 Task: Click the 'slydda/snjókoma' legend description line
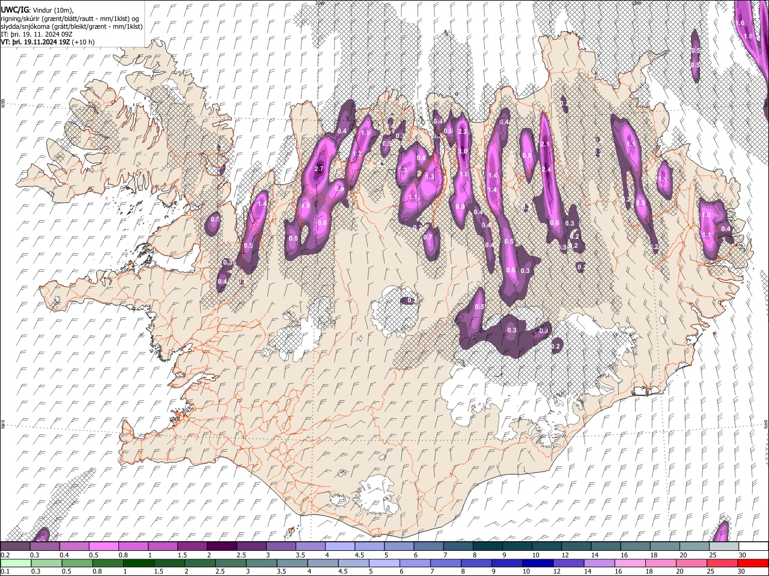[71, 26]
